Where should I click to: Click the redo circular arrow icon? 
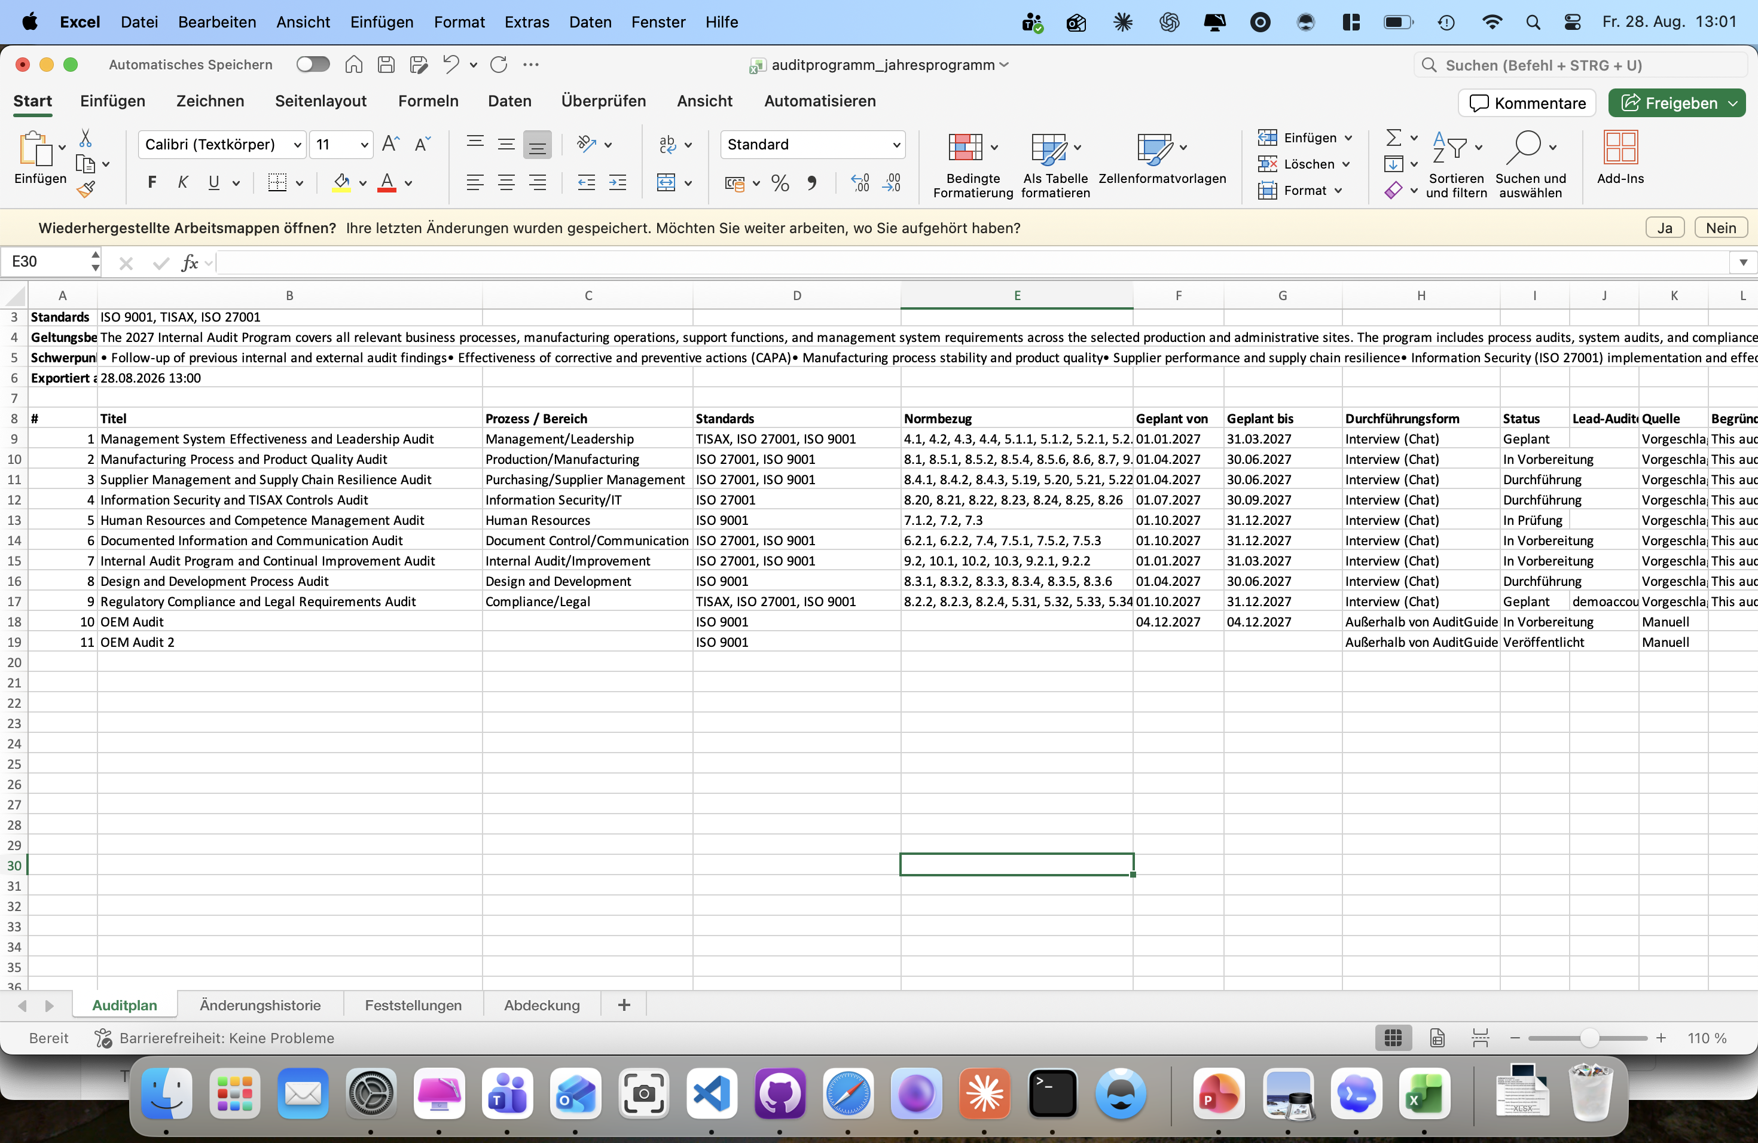click(x=499, y=65)
